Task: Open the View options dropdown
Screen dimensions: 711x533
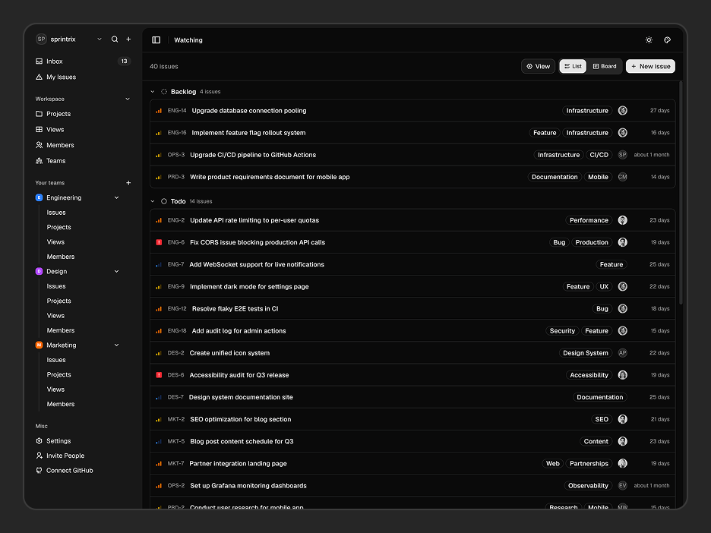Action: (x=539, y=66)
